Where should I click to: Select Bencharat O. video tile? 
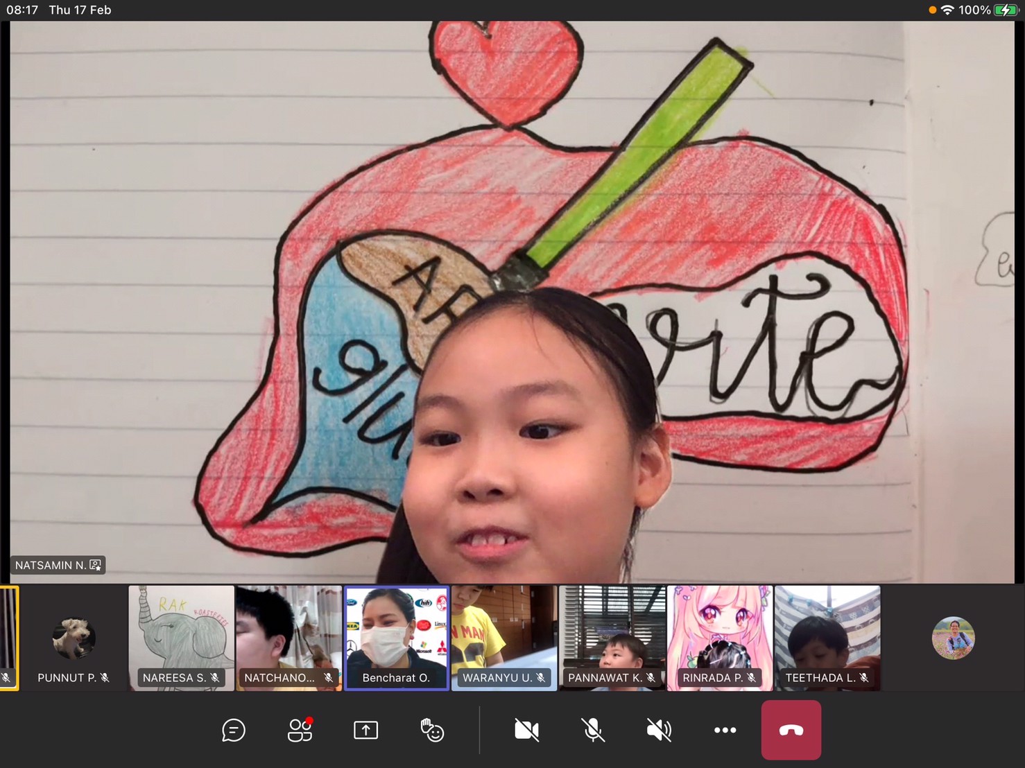397,638
